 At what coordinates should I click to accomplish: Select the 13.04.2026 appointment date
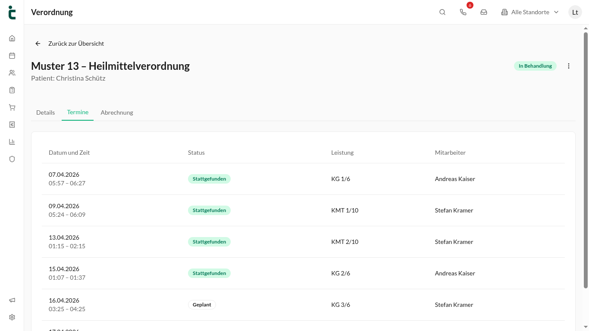click(64, 237)
